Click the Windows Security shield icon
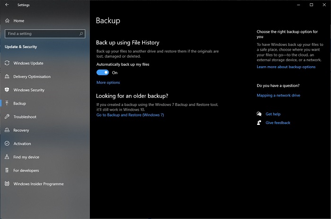331x219 pixels. click(x=7, y=90)
